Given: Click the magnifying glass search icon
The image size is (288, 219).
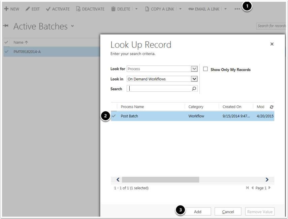Looking at the screenshot, I should (x=194, y=89).
